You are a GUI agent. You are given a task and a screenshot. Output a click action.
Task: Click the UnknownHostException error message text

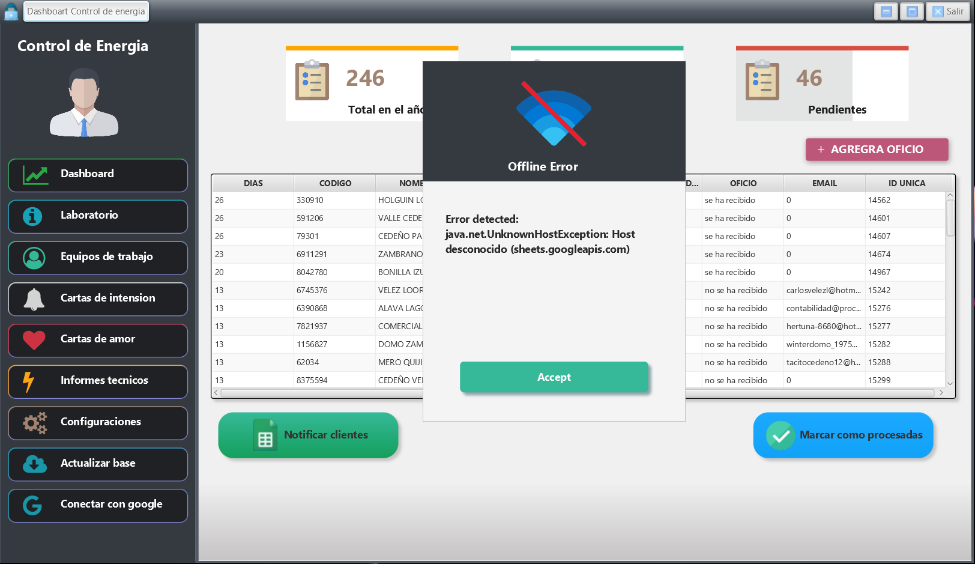pyautogui.click(x=540, y=234)
